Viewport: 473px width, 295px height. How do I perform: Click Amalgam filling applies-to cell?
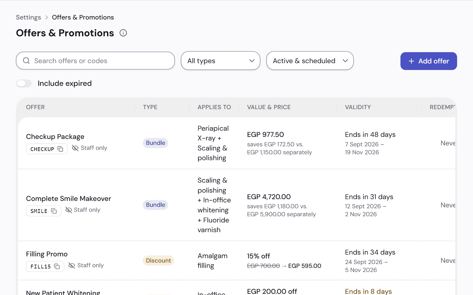213,261
